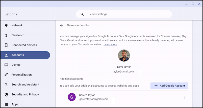The image size is (203, 108).
Task: Open Search and Assistant section
Action: pyautogui.click(x=25, y=85)
